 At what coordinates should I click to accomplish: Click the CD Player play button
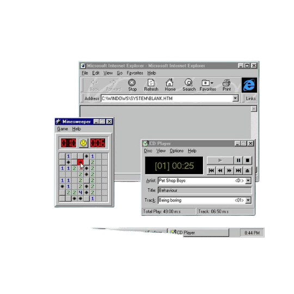[220, 161]
